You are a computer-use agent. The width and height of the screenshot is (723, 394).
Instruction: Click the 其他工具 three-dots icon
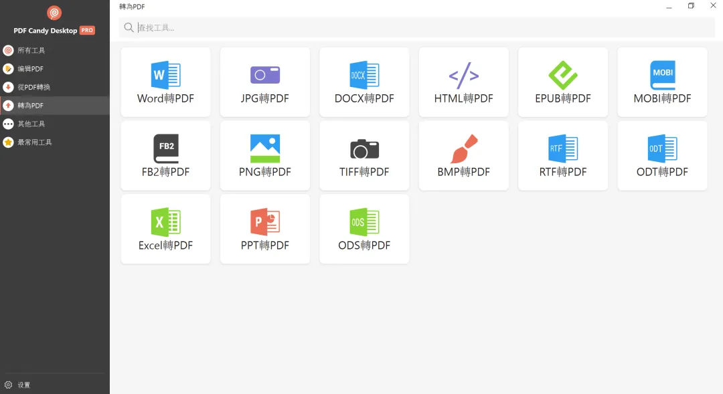(8, 124)
